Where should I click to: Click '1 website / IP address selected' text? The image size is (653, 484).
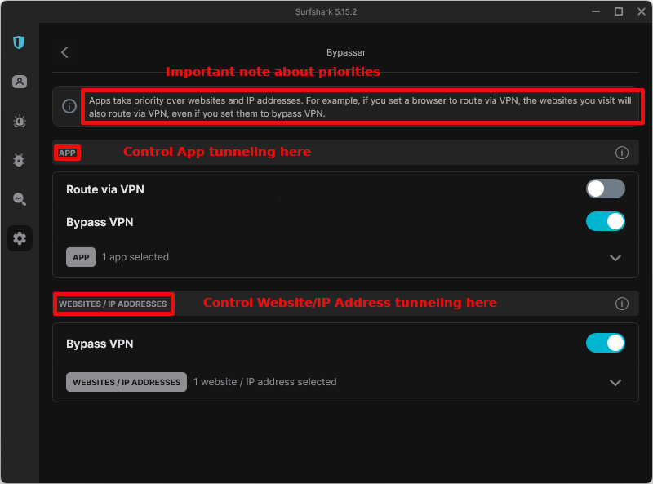264,382
